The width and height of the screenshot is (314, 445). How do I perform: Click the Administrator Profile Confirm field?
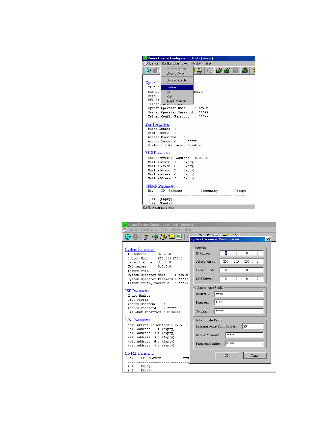[x=239, y=311]
